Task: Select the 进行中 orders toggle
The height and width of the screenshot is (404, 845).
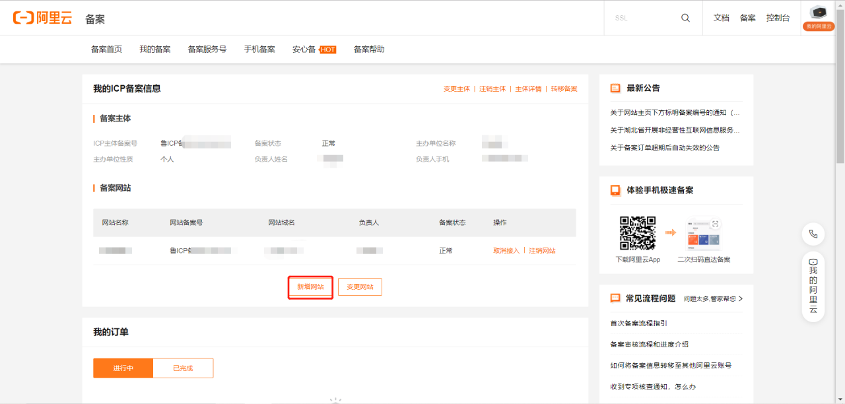Action: [122, 368]
